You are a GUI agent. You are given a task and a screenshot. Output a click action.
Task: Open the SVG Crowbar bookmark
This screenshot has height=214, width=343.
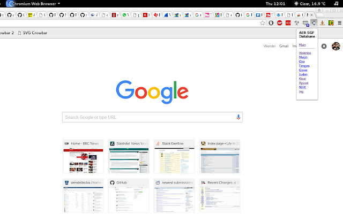[x=33, y=33]
